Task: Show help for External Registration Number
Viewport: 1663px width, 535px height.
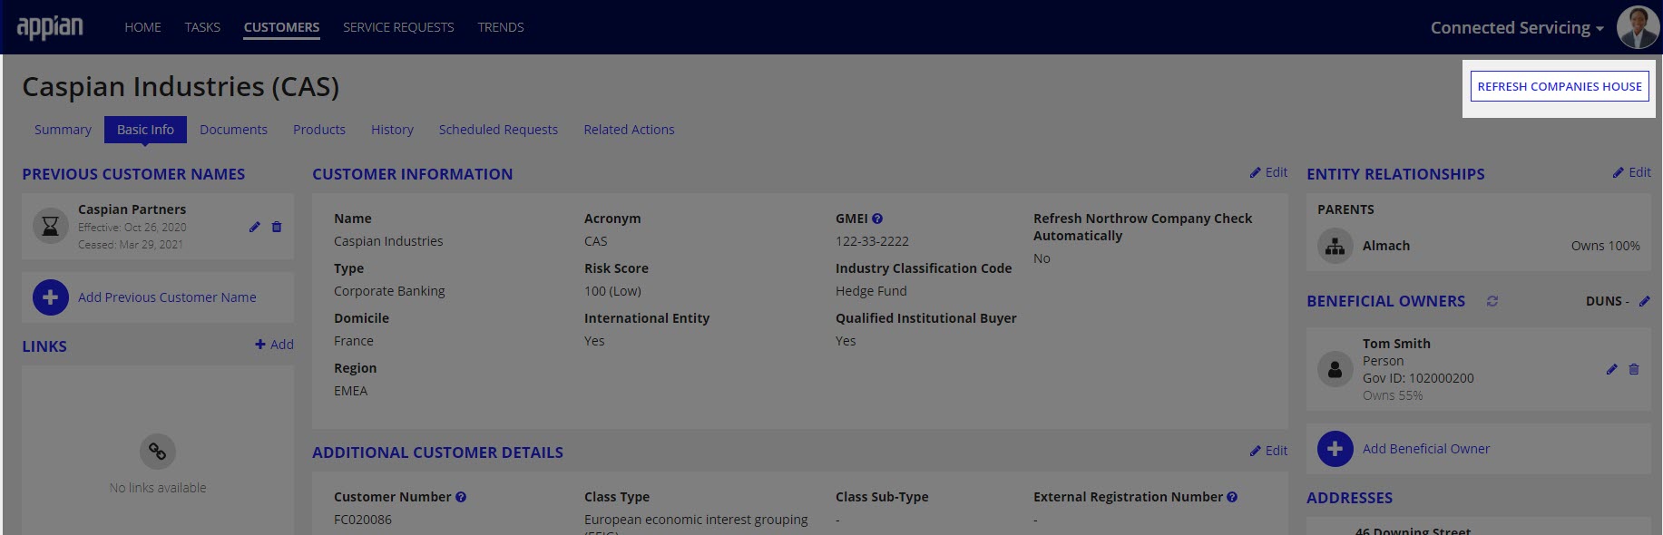Action: pos(1232,497)
